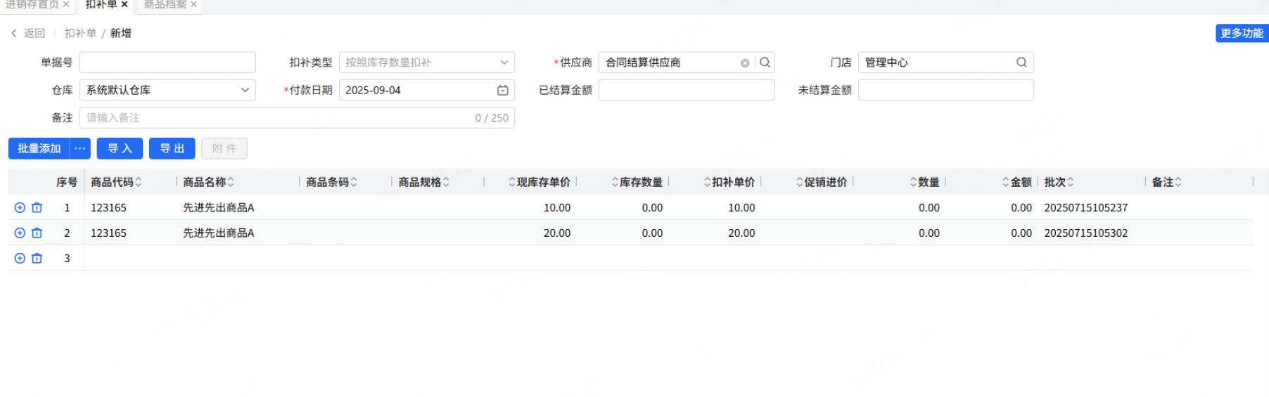Click row 1 扣补单价 value 10.00

click(x=741, y=208)
